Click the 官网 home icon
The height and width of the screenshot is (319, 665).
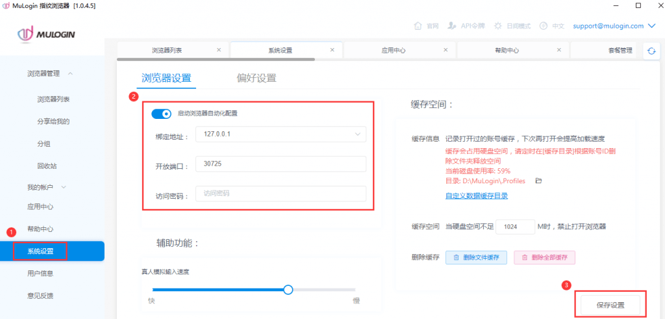pyautogui.click(x=418, y=26)
